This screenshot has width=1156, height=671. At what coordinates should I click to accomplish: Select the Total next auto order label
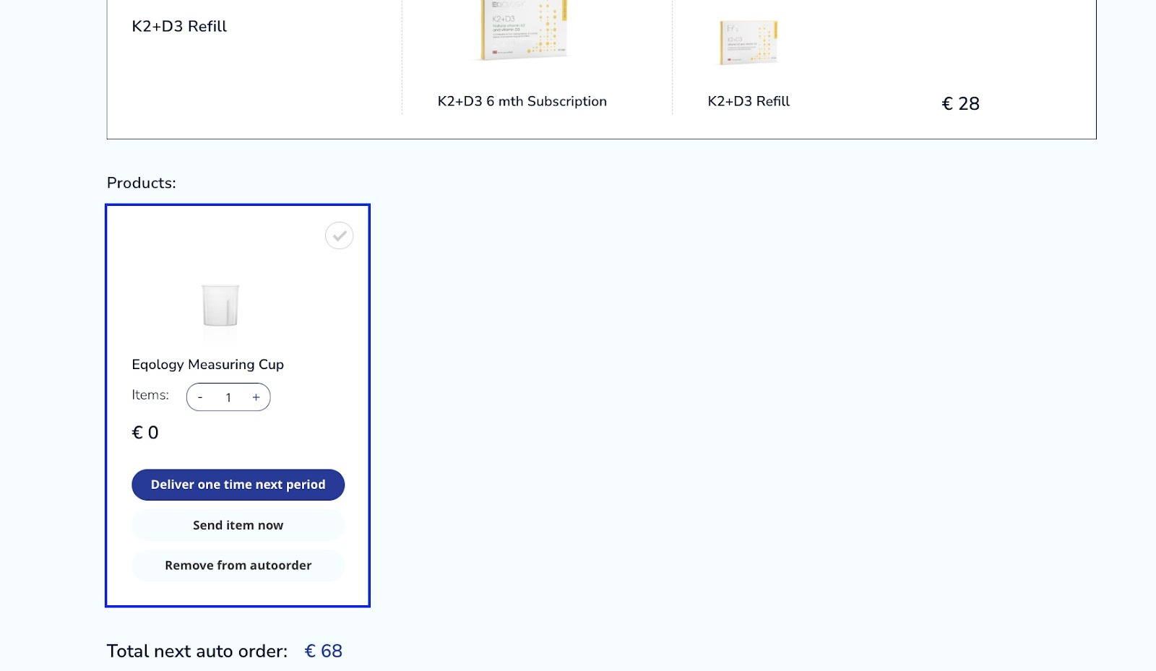coord(197,651)
